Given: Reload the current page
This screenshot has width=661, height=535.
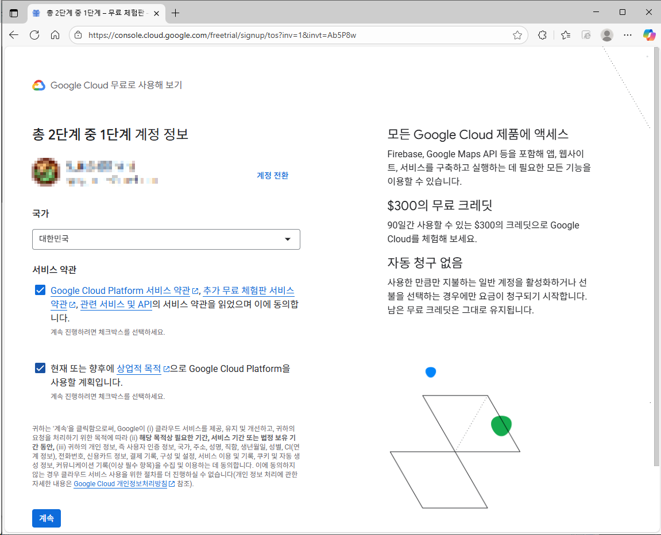Looking at the screenshot, I should coord(34,35).
